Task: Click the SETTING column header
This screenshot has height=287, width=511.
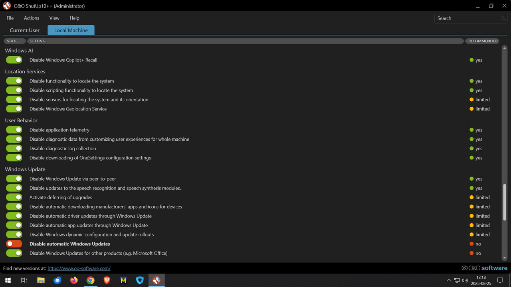Action: pos(246,41)
